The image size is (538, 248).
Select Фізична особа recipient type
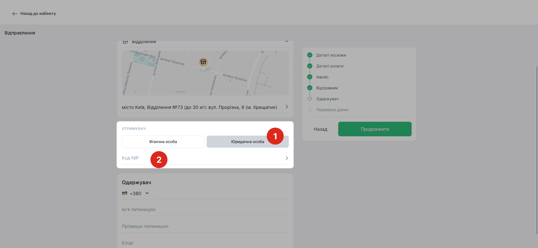pos(163,142)
